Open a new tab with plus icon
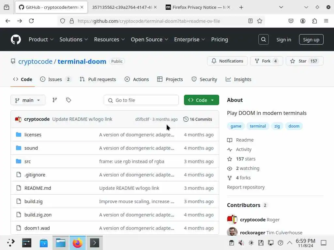Image resolution: width=334 pixels, height=250 pixels. pyautogui.click(x=241, y=7)
